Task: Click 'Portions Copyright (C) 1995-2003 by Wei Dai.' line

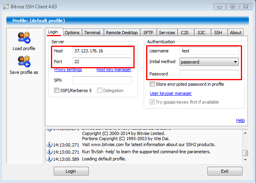Action: [126, 139]
